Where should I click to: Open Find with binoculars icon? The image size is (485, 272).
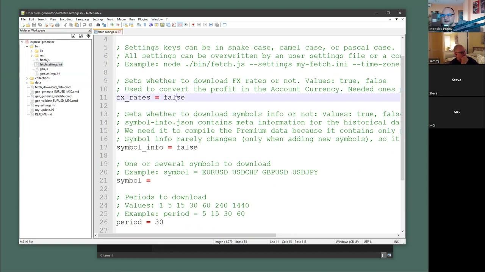98,25
